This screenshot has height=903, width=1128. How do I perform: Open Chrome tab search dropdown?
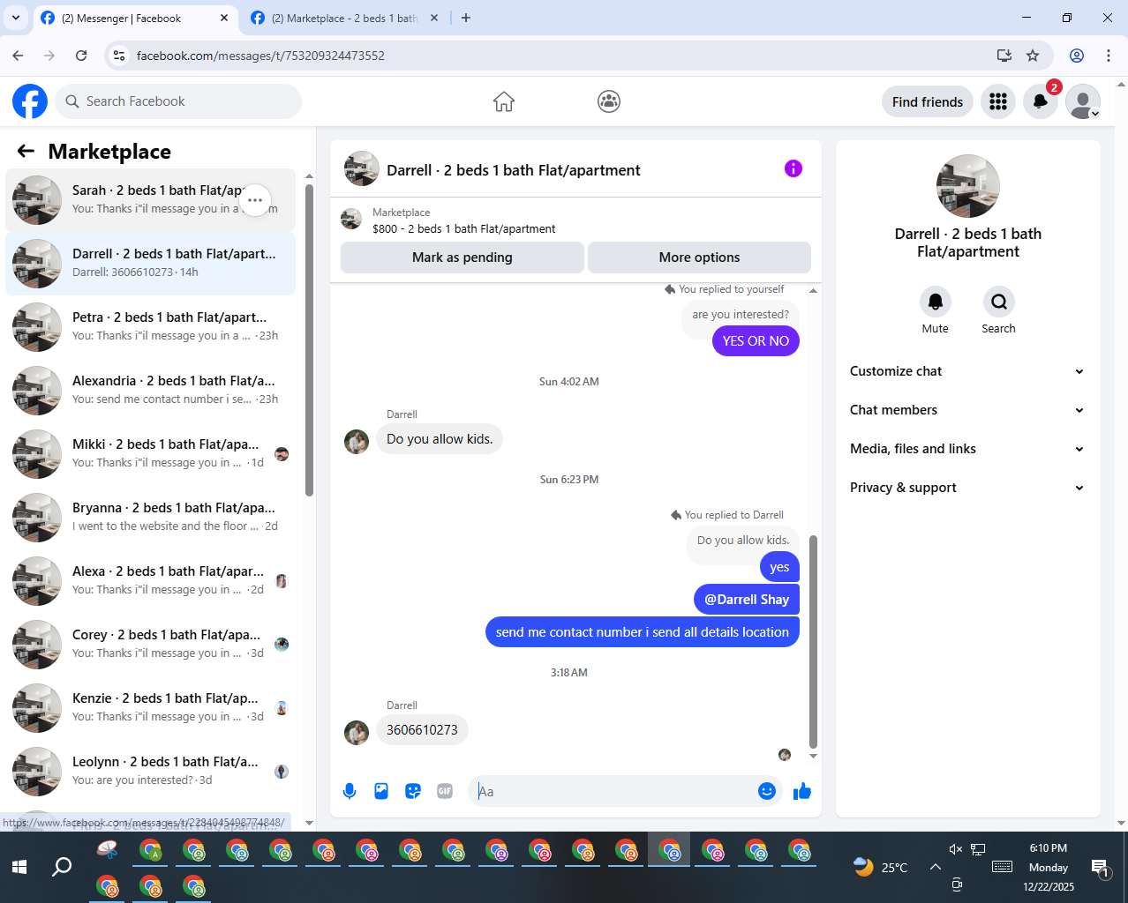coord(15,18)
